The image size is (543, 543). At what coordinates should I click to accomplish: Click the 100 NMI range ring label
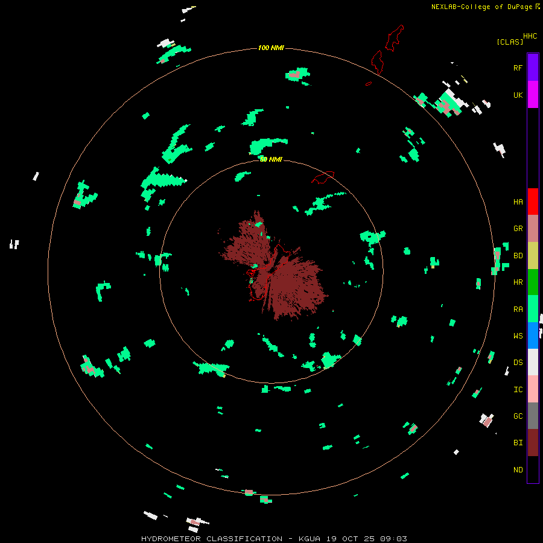(x=271, y=48)
